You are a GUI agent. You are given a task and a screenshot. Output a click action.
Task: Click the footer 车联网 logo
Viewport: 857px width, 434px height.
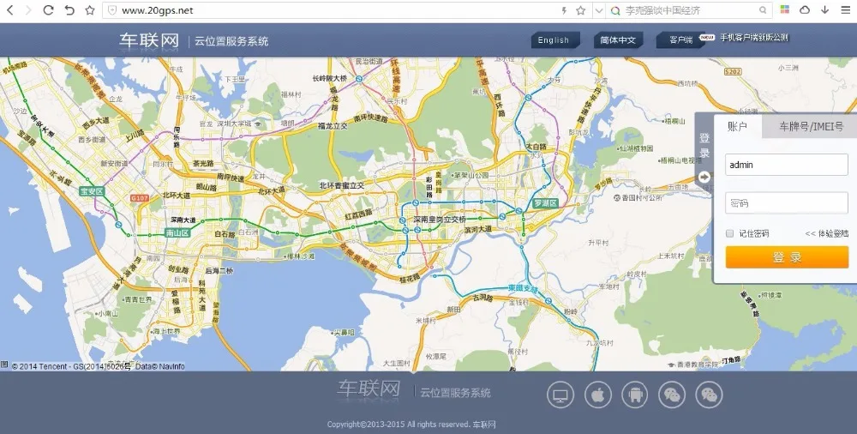369,389
